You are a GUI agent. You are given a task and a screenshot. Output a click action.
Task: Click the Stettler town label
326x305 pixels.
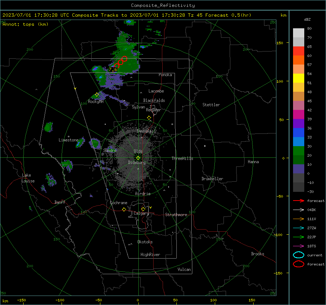tap(211, 105)
